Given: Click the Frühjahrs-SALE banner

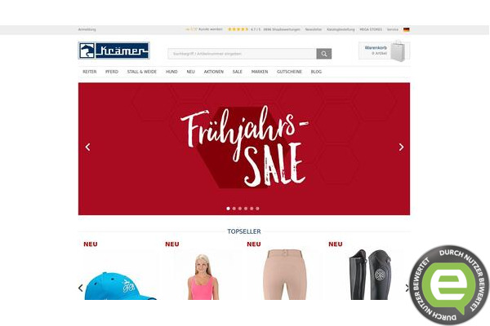Looking at the screenshot, I should pyautogui.click(x=244, y=149).
